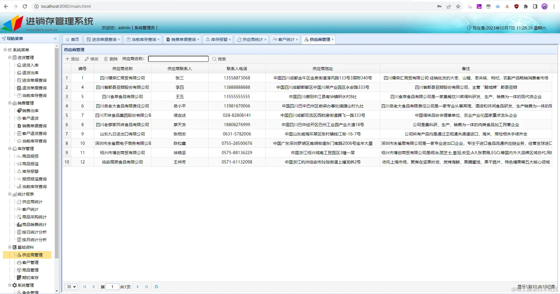The height and width of the screenshot is (294, 560).
Task: Collapse the navigation menu panel arrow
Action: (55, 39)
